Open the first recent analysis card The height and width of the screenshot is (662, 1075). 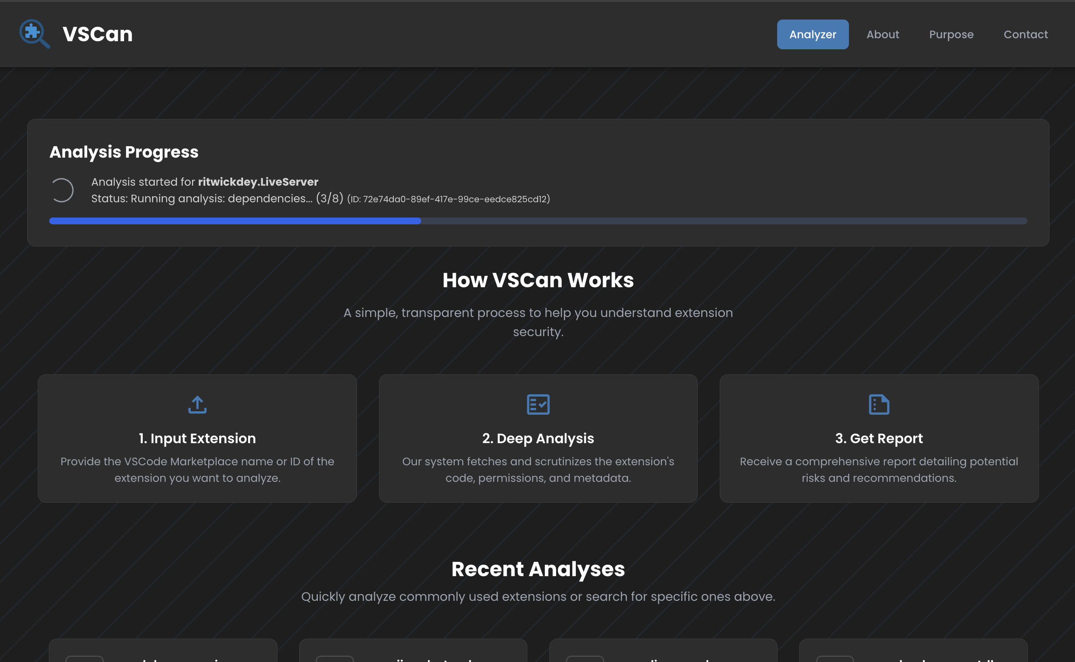(x=163, y=651)
